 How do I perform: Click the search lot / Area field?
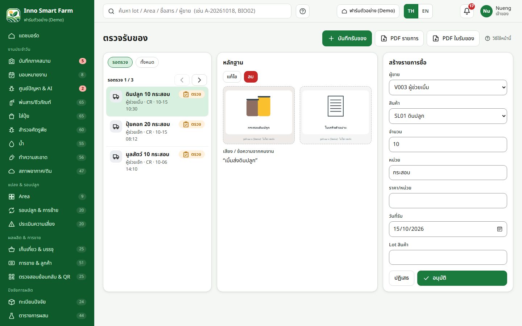[197, 11]
